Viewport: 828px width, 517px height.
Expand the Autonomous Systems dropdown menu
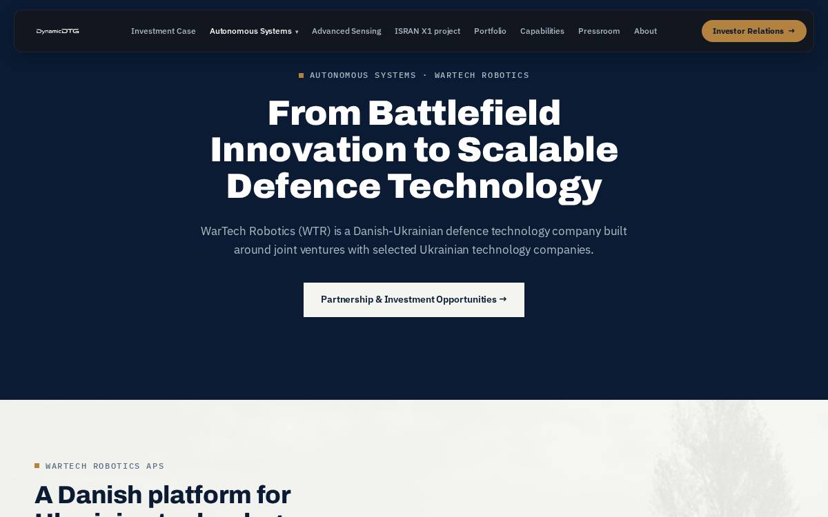254,31
